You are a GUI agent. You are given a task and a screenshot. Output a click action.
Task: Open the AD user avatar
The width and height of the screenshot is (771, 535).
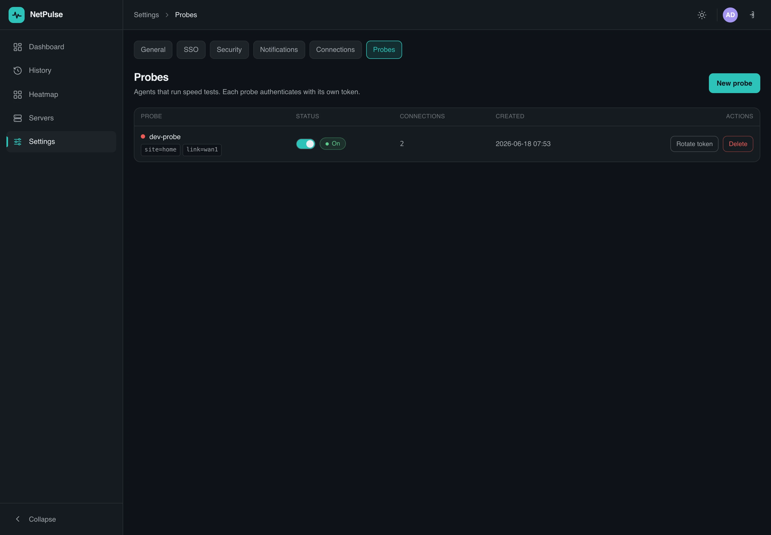730,15
